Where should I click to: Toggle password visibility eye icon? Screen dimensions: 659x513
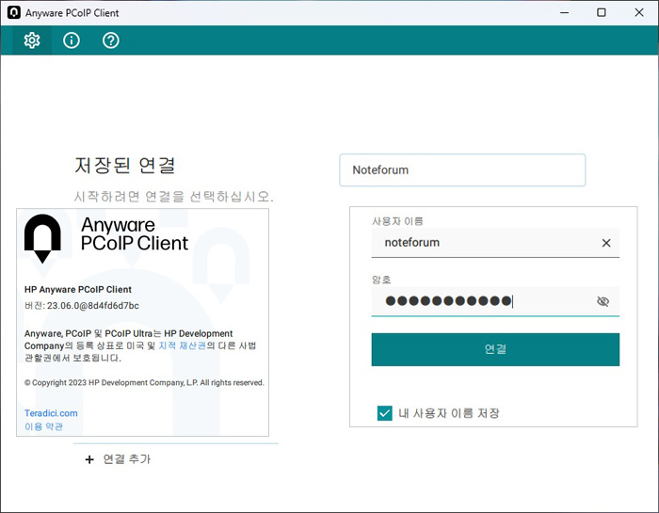603,301
